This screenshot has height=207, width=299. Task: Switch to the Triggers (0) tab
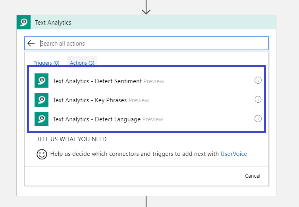coord(46,63)
